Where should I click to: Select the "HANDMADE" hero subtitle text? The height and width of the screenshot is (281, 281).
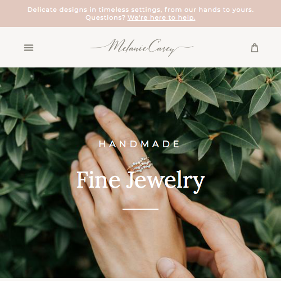click(x=139, y=144)
